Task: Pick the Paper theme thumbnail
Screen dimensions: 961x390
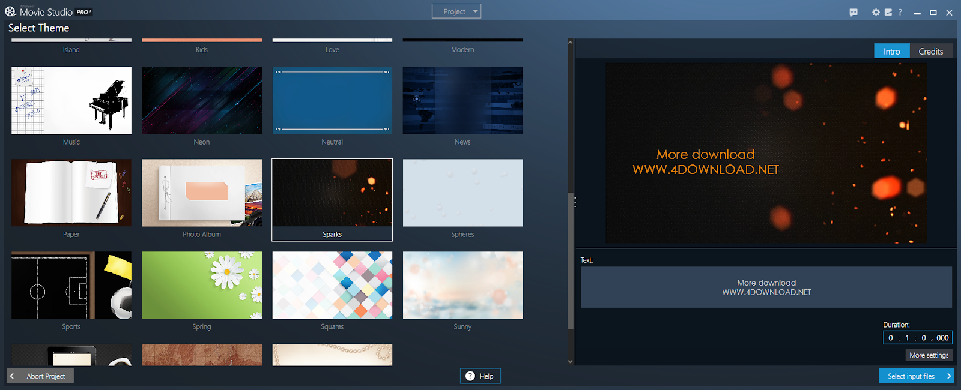Action: [x=71, y=193]
